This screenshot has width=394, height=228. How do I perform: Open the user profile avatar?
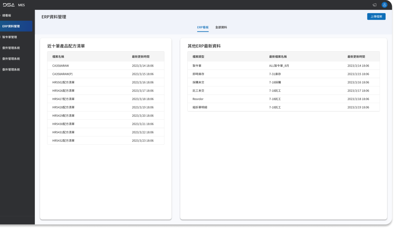point(384,5)
